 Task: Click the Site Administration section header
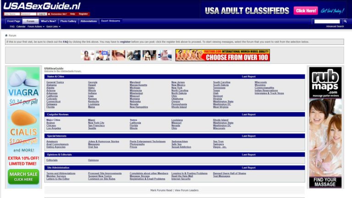tap(58, 168)
